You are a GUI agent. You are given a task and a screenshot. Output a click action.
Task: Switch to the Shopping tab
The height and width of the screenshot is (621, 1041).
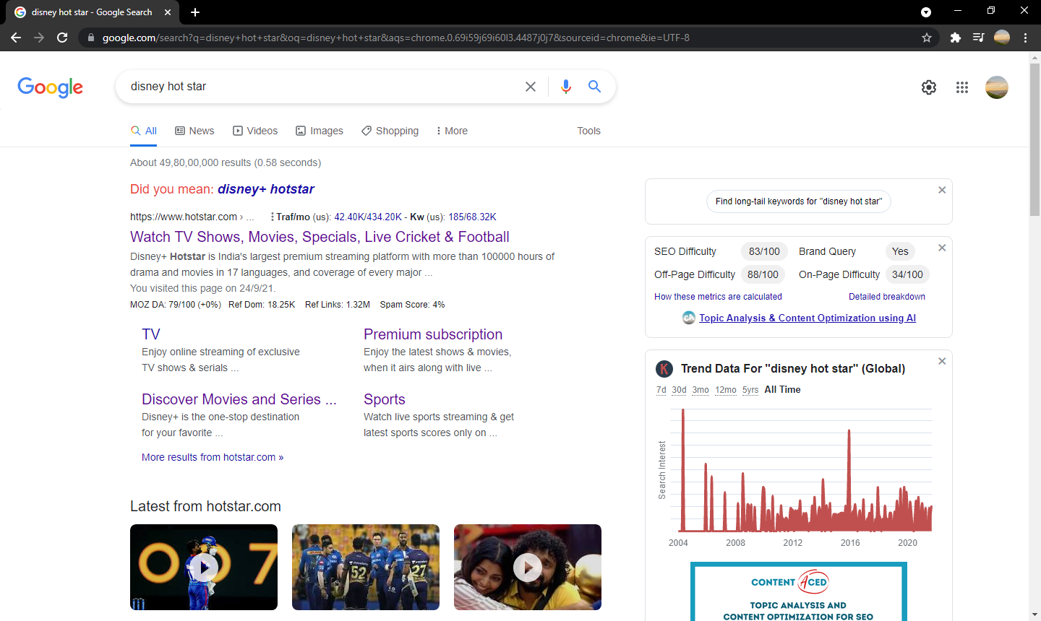coord(390,131)
